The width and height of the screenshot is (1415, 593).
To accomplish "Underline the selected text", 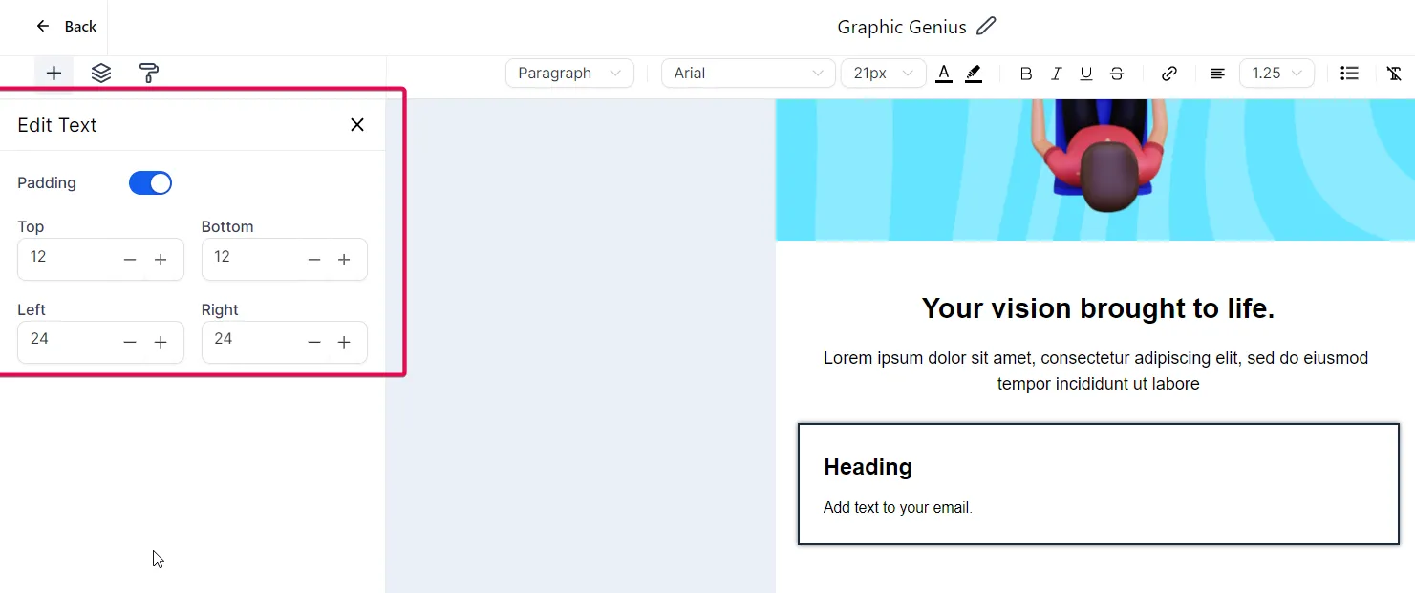I will tap(1086, 74).
